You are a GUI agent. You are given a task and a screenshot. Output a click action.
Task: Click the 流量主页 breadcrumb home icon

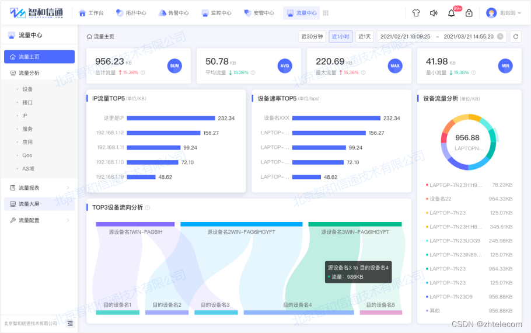(x=89, y=37)
